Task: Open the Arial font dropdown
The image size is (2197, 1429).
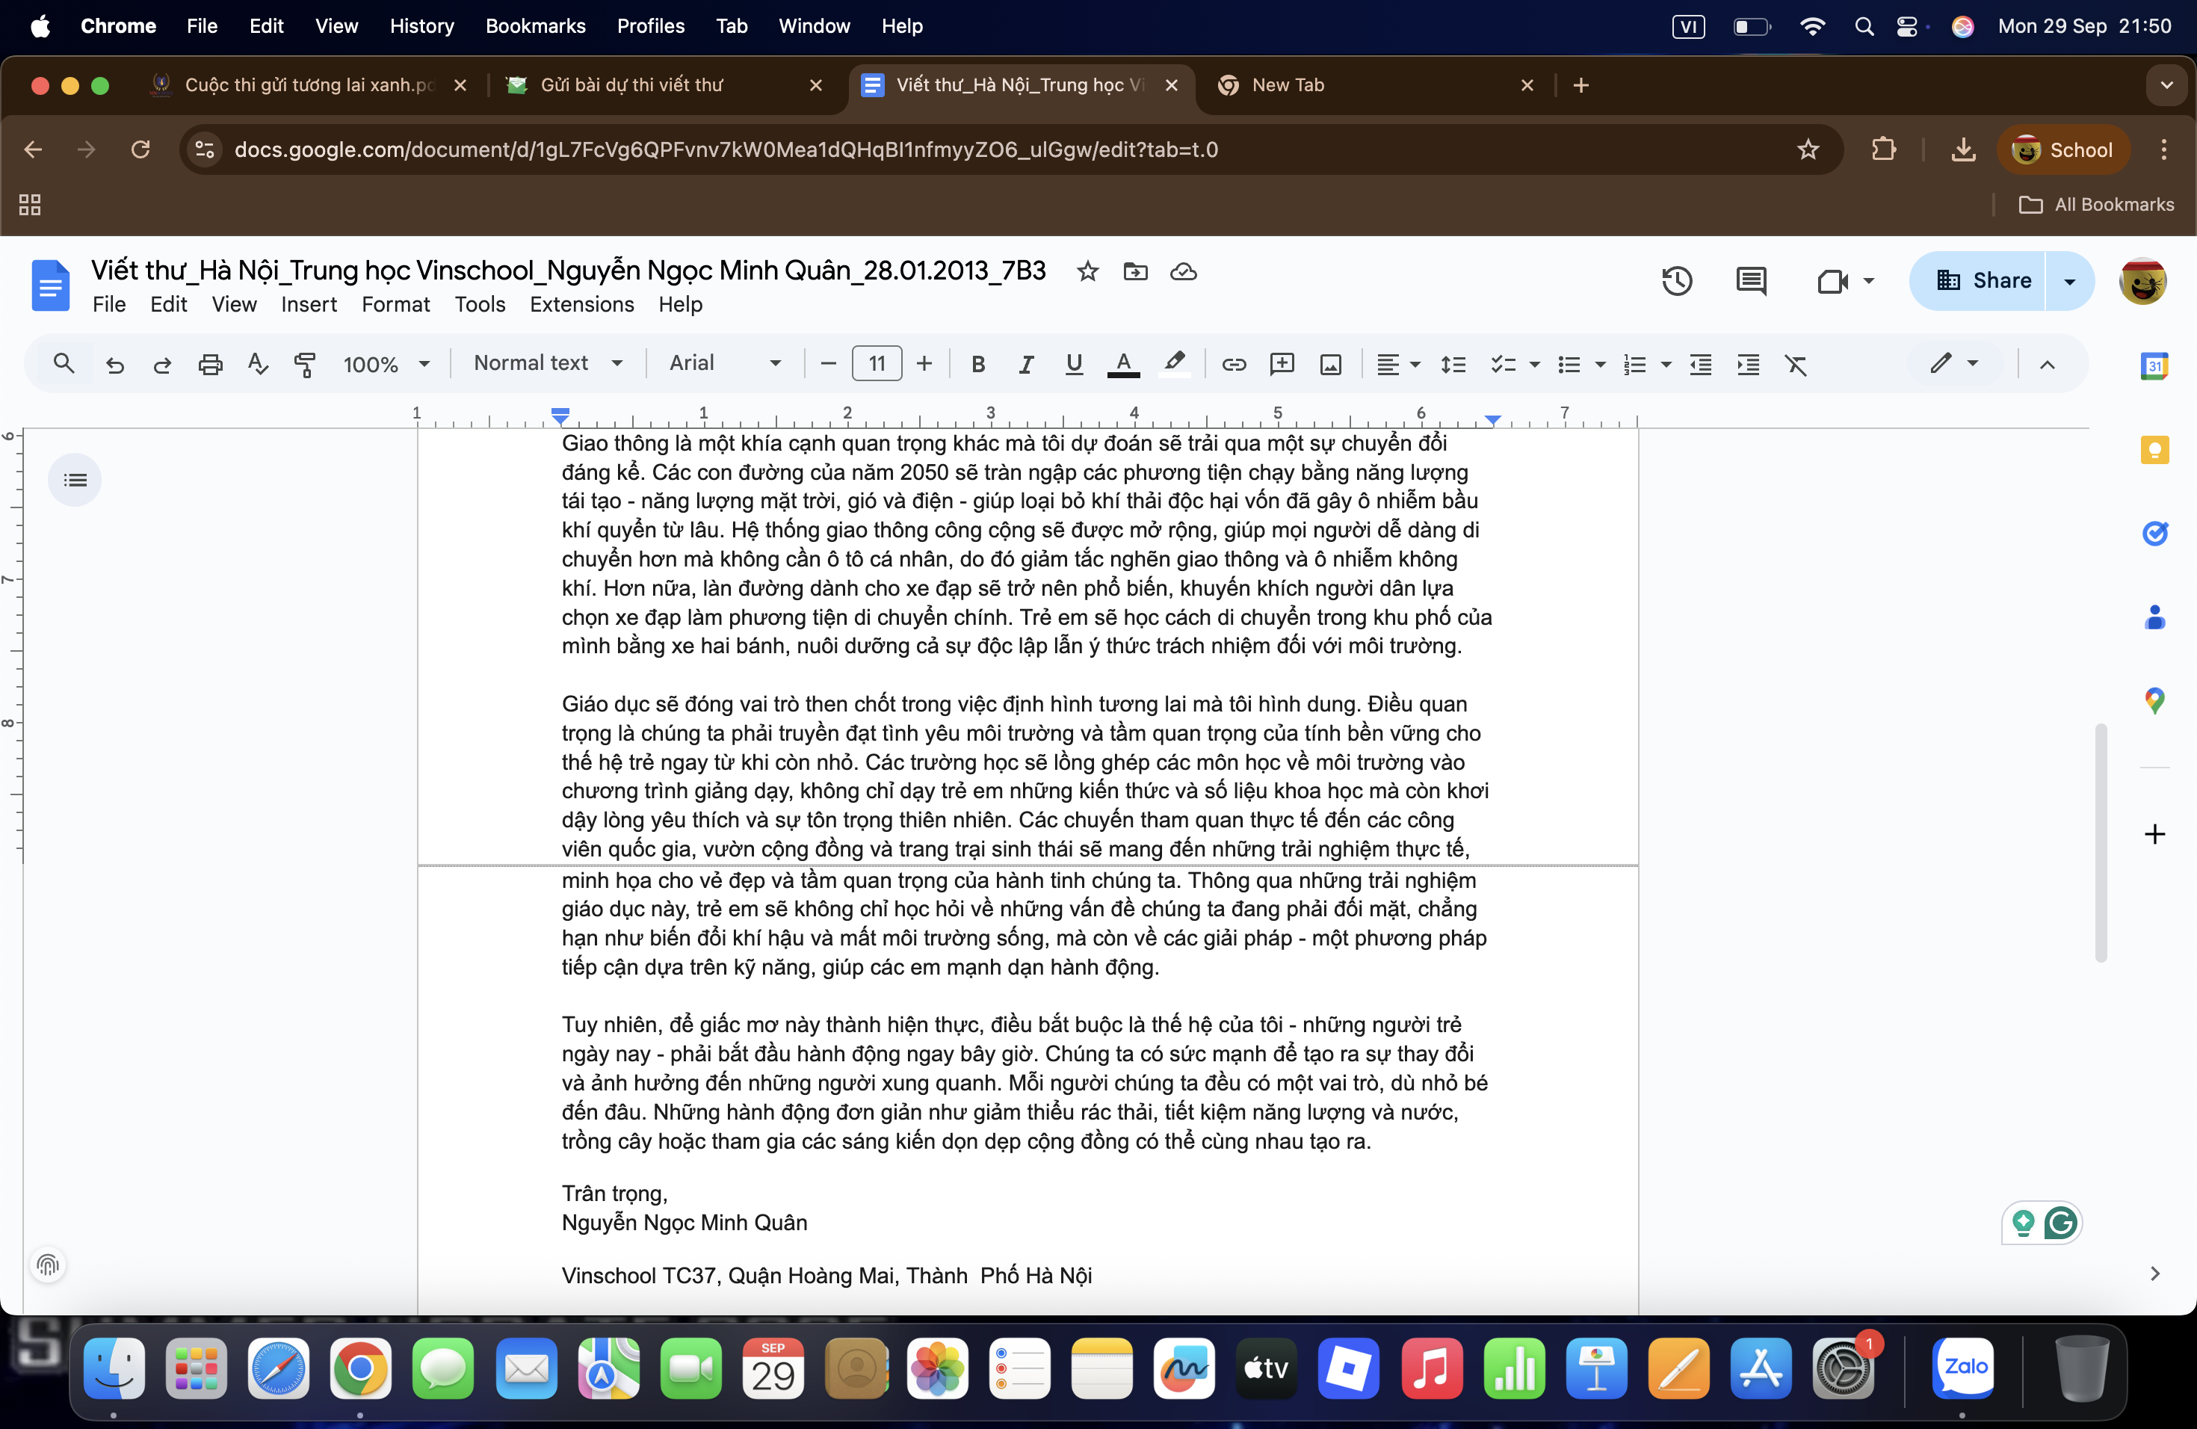Action: [x=725, y=364]
